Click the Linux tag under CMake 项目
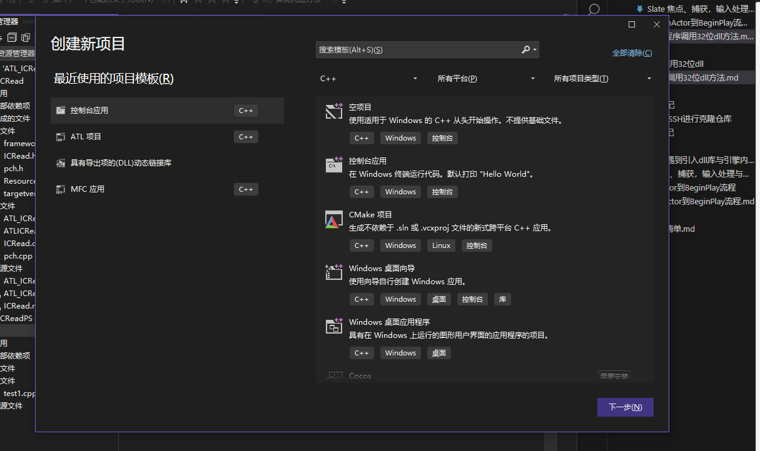 (441, 245)
